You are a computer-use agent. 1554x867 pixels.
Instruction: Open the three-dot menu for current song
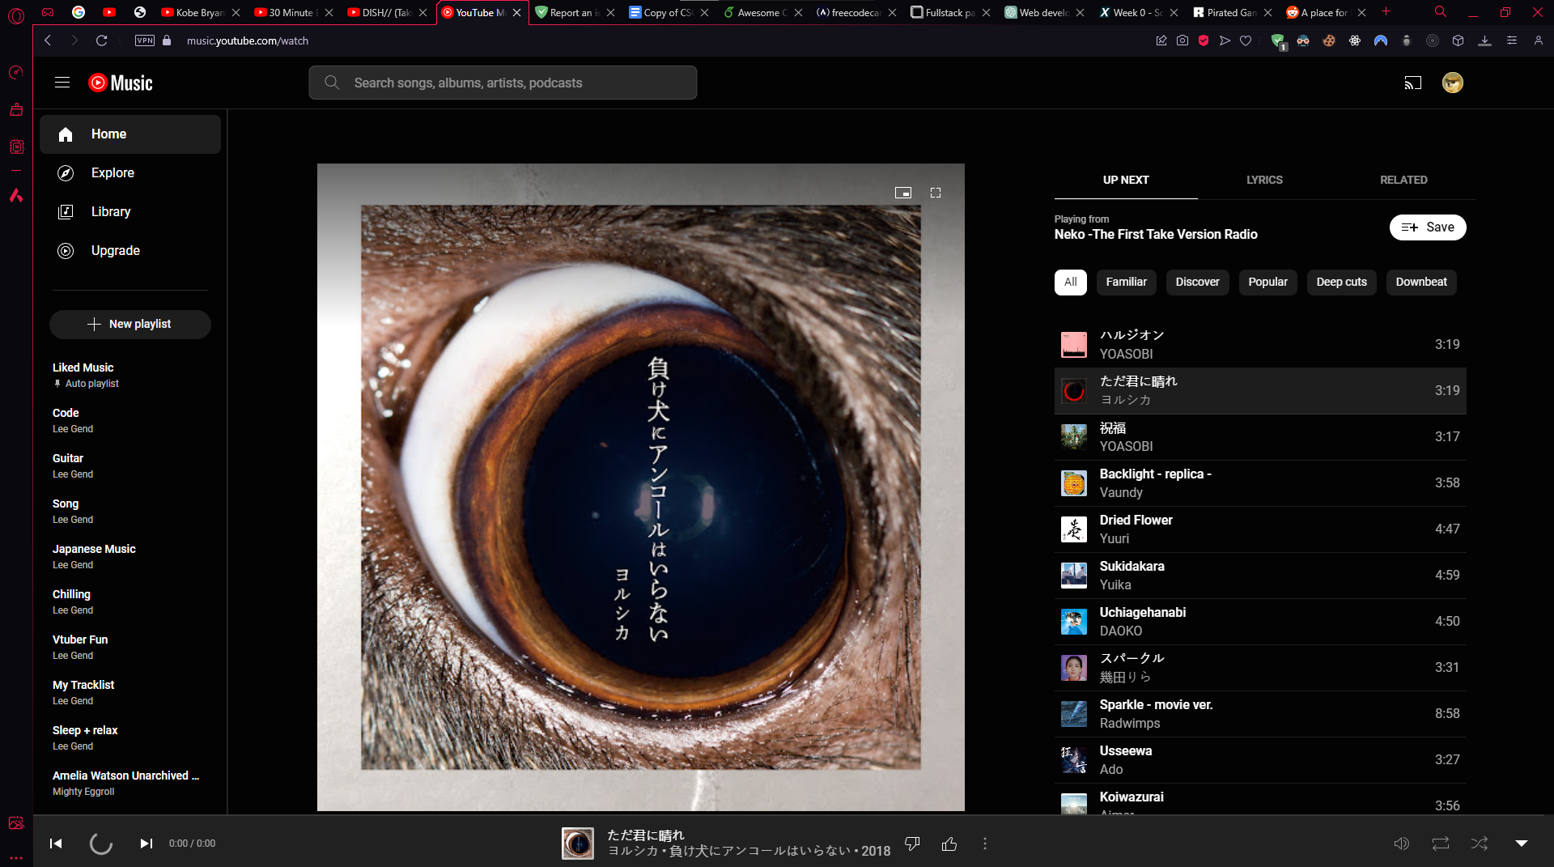[984, 843]
